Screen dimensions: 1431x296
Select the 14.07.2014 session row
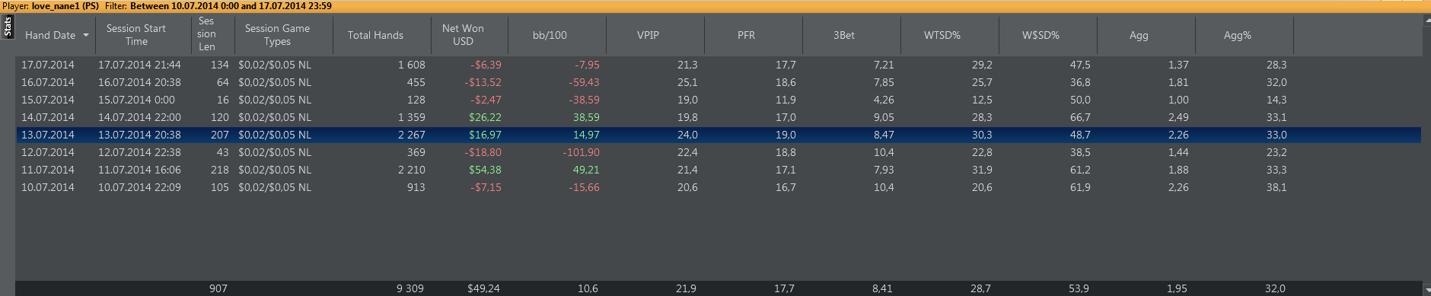coord(719,117)
